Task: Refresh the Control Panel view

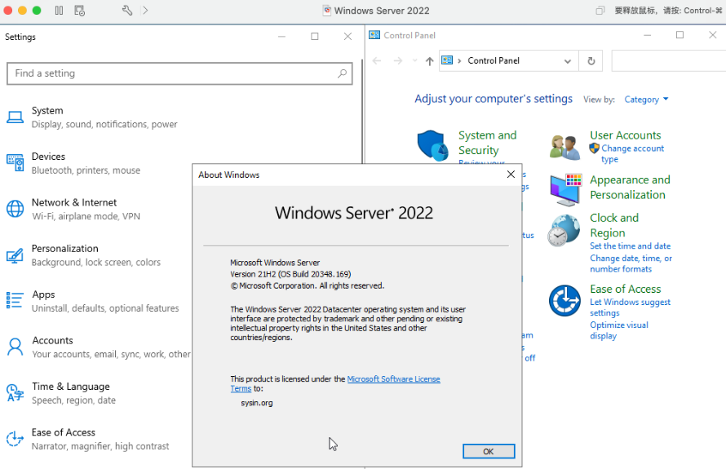Action: coord(591,61)
